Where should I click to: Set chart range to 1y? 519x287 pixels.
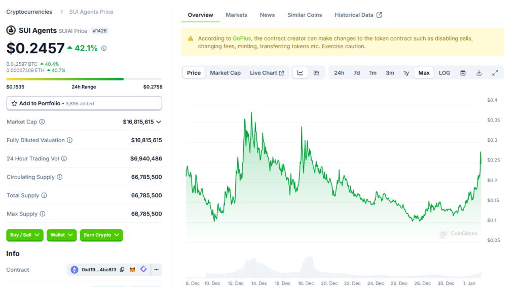[406, 73]
